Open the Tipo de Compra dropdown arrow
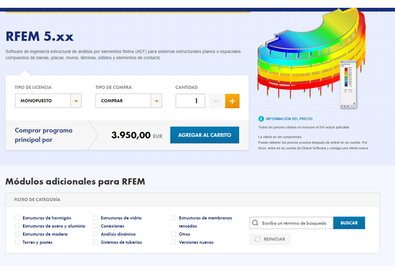This screenshot has width=395, height=274. tap(156, 101)
